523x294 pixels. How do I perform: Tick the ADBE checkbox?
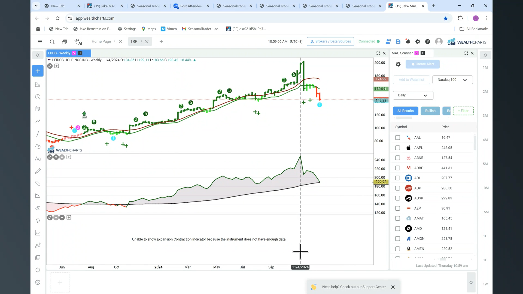click(398, 168)
